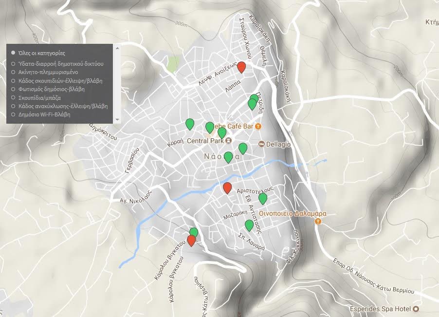This screenshot has width=439, height=317.
Task: Click the Hebe Café Bar cocktail icon
Action: click(258, 127)
